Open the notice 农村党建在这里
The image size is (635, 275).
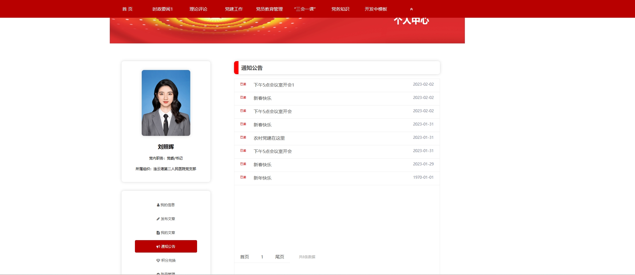coord(269,138)
